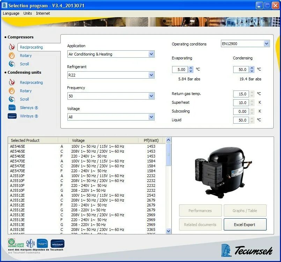Image resolution: width=281 pixels, height=262 pixels.
Task: Select AJ5512E row with voltage code G
Action: click(x=87, y=210)
